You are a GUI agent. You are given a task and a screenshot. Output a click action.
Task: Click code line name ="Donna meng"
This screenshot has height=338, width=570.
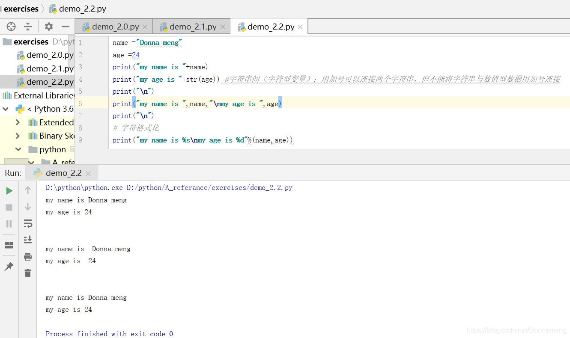pyautogui.click(x=148, y=43)
